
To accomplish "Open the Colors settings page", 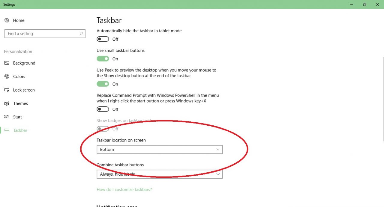I will coord(19,77).
